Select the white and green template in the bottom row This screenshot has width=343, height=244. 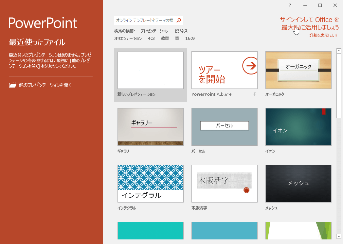[x=298, y=231]
